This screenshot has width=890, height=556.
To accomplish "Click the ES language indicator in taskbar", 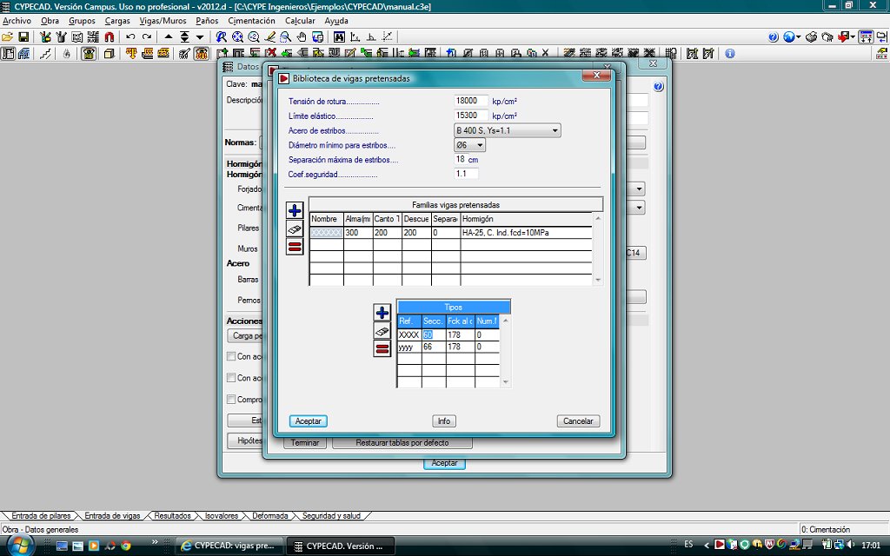I will (x=688, y=544).
